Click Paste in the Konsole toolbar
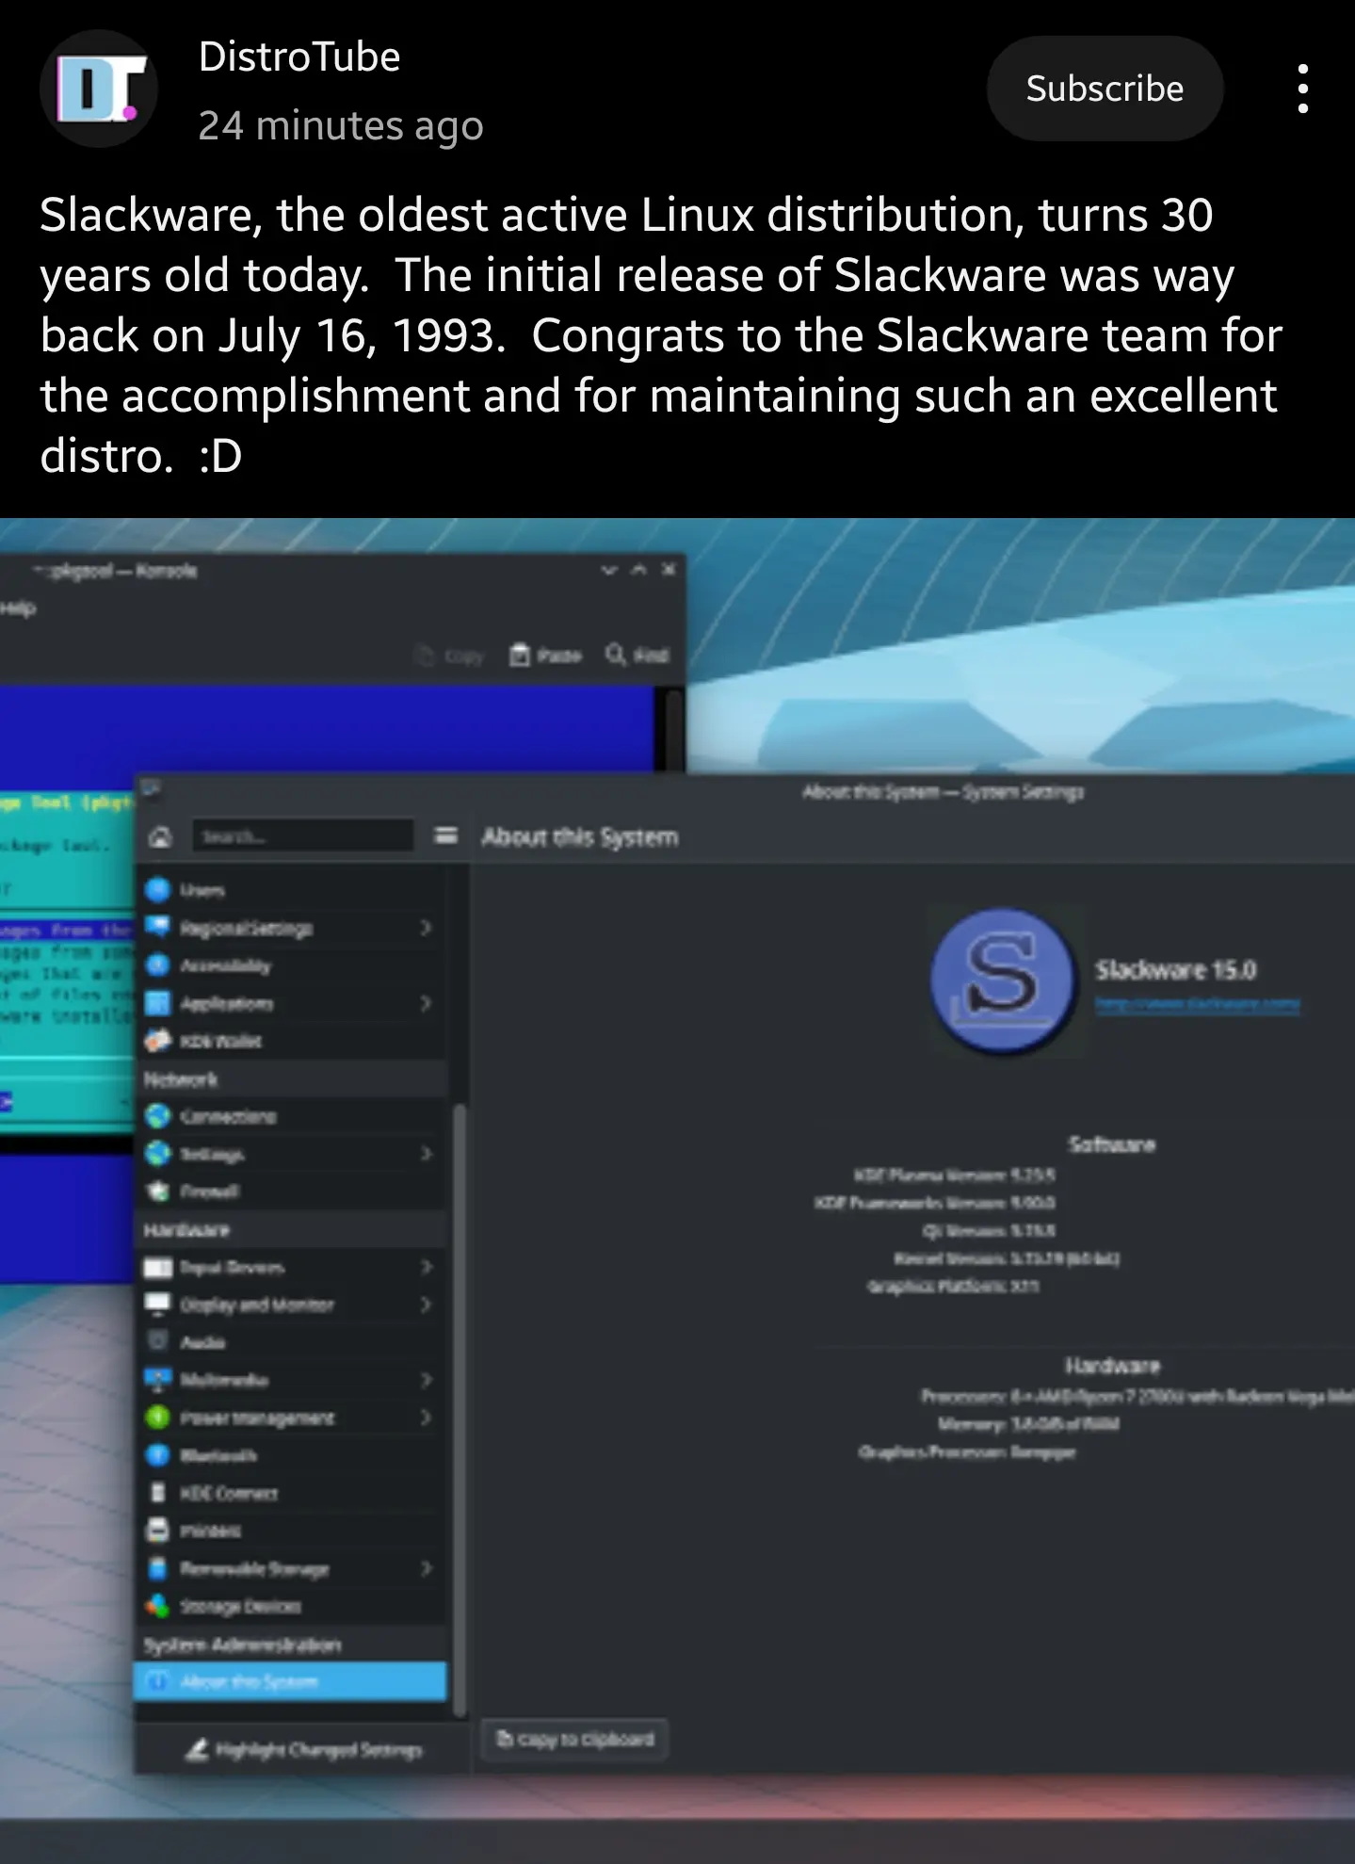The width and height of the screenshot is (1355, 1864). [545, 655]
